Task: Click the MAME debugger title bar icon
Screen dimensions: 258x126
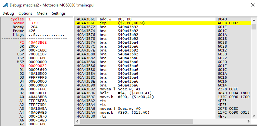Action: click(x=6, y=5)
